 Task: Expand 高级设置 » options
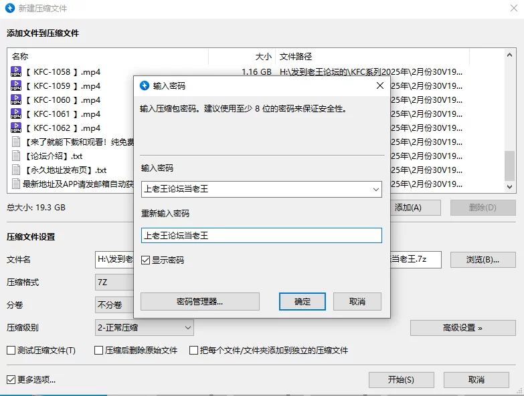[x=463, y=328]
